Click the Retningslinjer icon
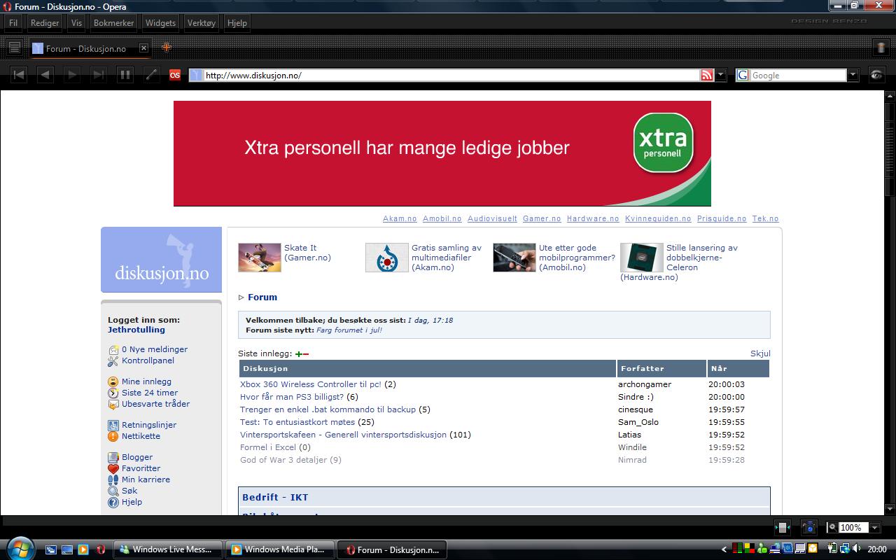Screen dimensions: 896x560 point(113,425)
